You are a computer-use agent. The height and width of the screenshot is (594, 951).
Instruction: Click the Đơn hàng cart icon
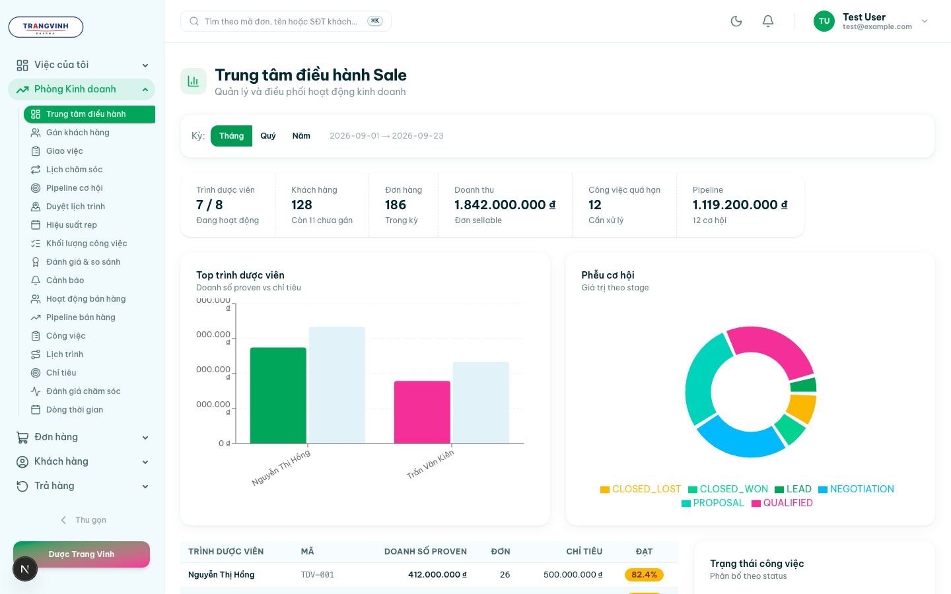click(x=22, y=437)
